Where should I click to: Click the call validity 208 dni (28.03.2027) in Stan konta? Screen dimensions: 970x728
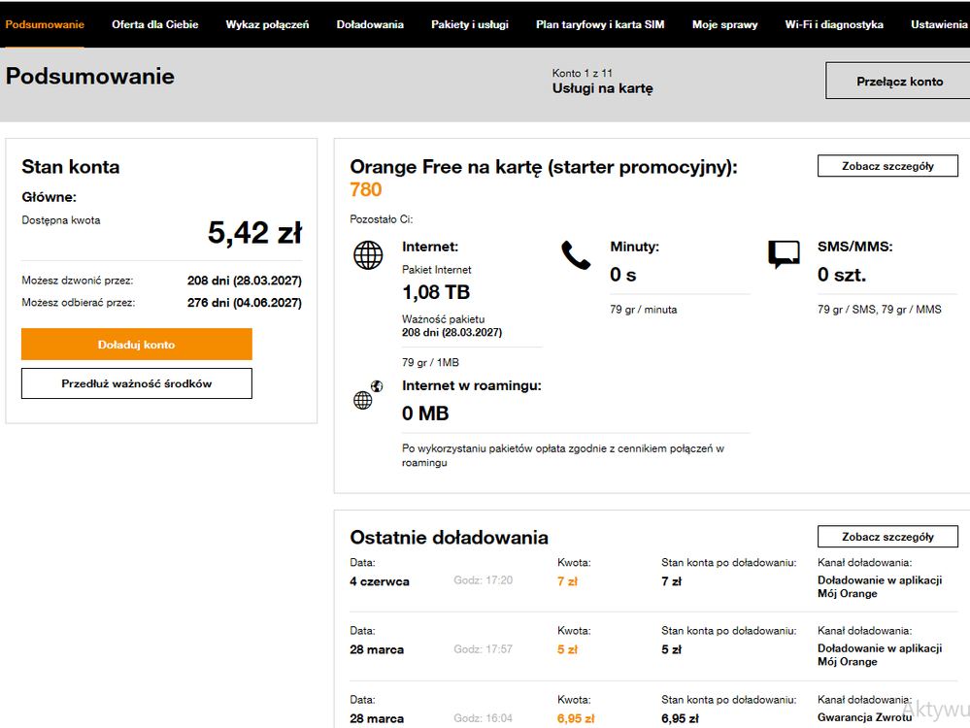[245, 281]
